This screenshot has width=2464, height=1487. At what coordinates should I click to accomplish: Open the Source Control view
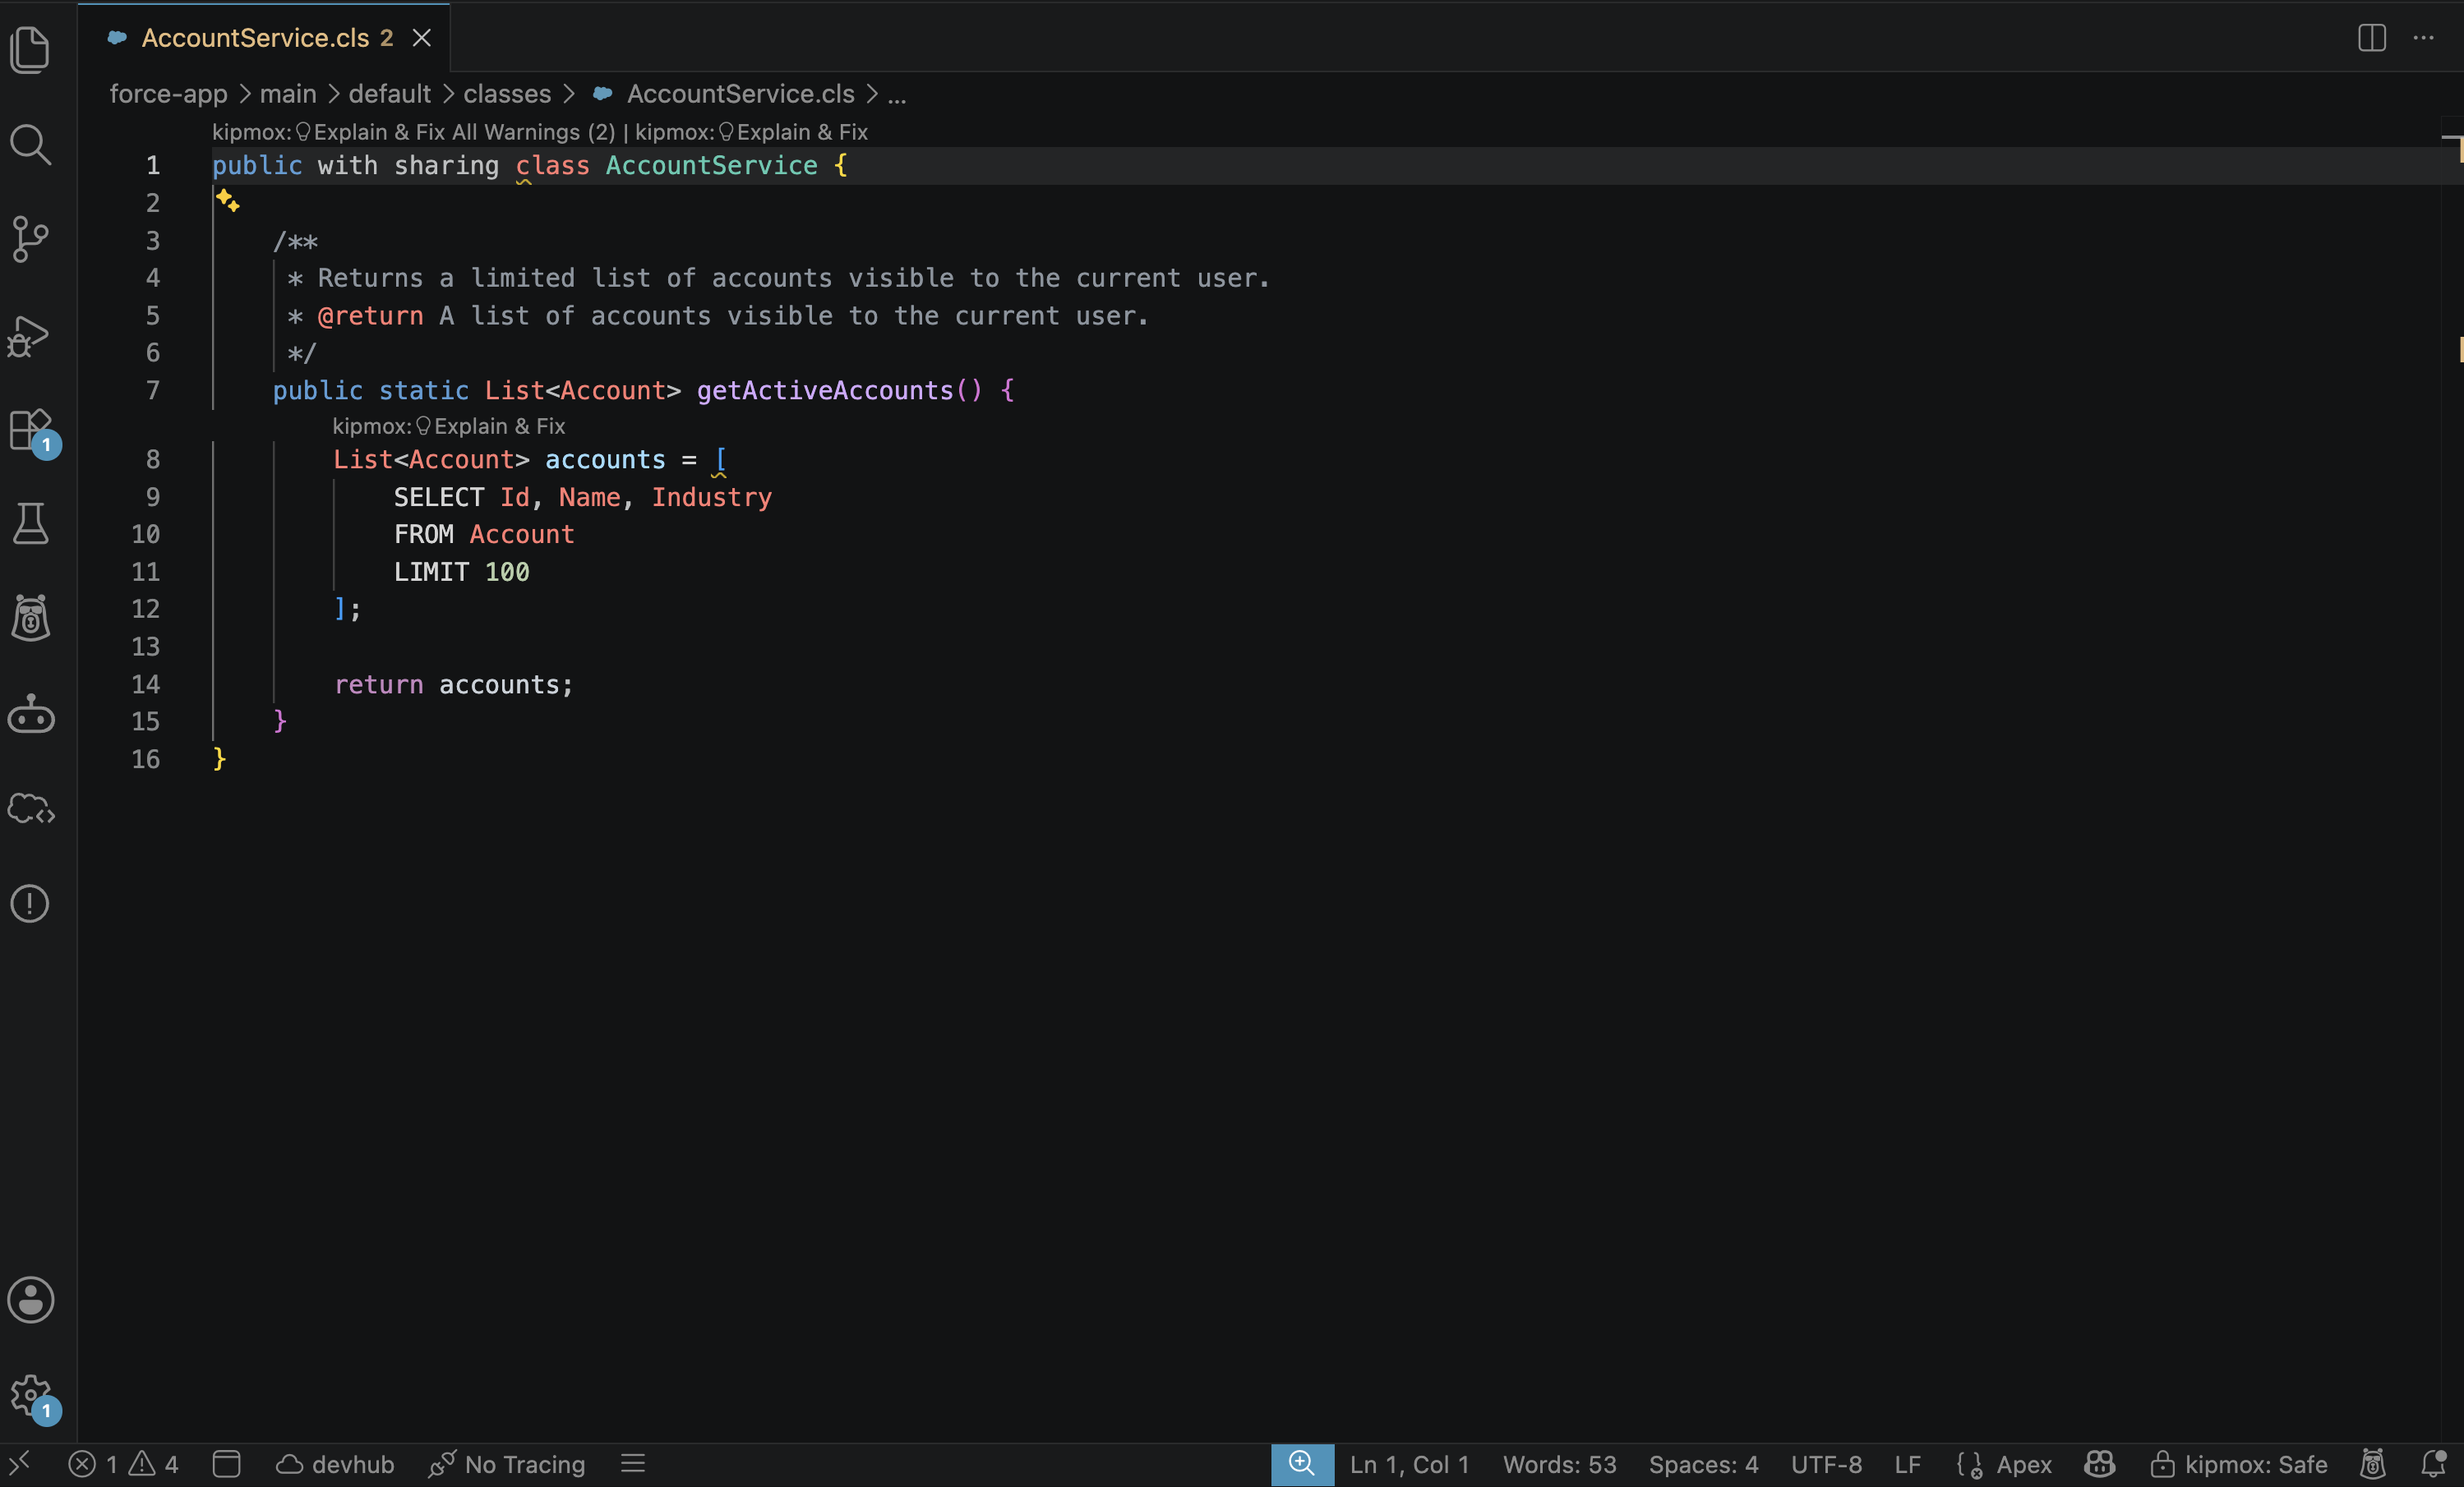[30, 240]
